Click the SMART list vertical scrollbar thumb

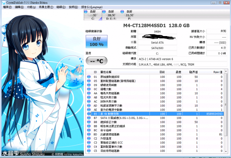[x=226, y=105]
